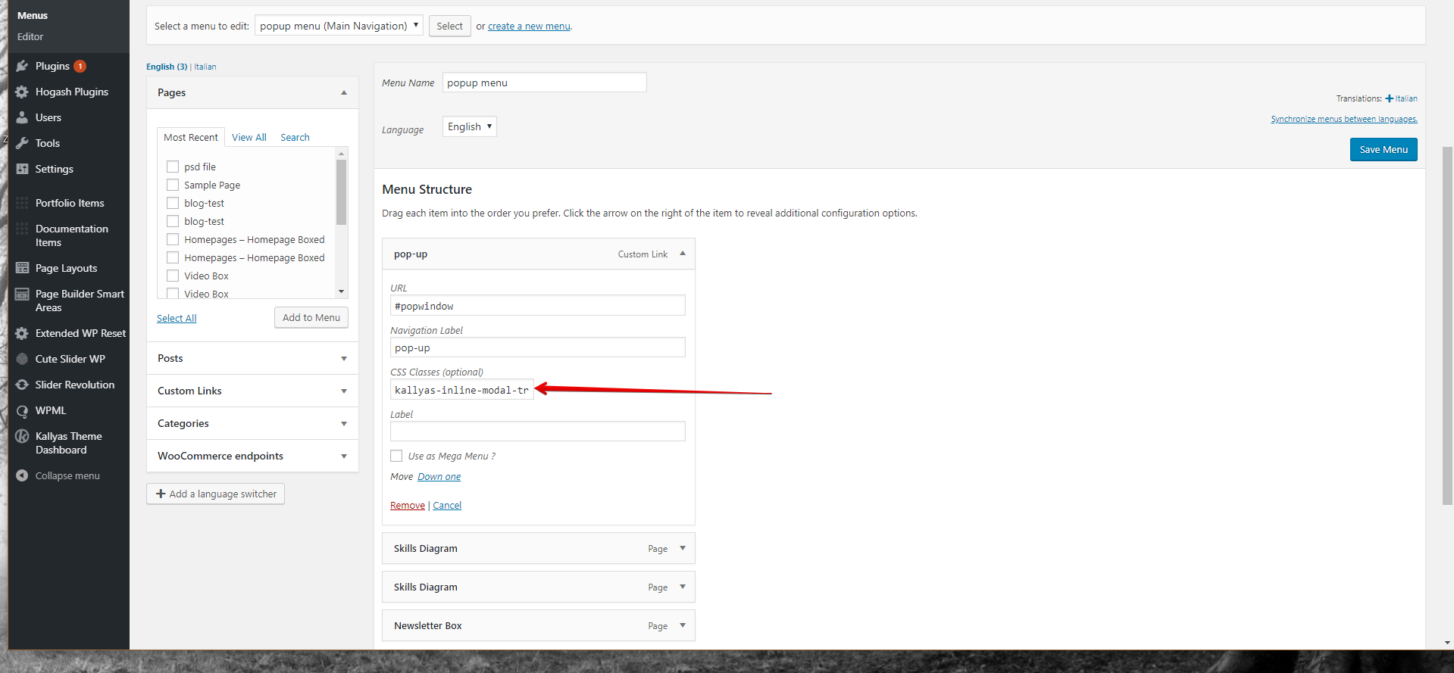Click the Plugins update count badge

[80, 66]
